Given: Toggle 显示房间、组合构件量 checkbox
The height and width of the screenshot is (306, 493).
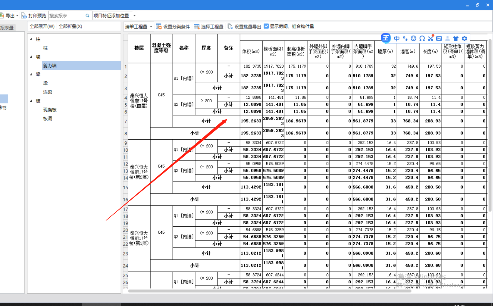Looking at the screenshot, I should 266,26.
